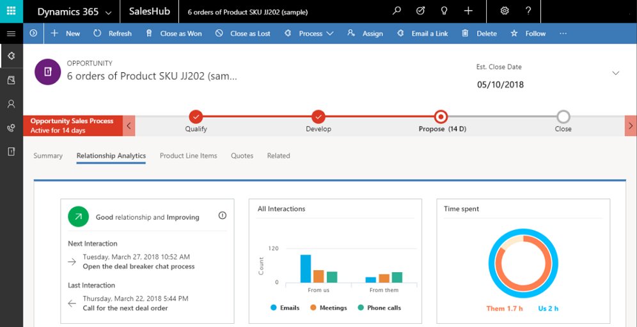637x327 pixels.
Task: Click the New command button
Action: point(65,34)
